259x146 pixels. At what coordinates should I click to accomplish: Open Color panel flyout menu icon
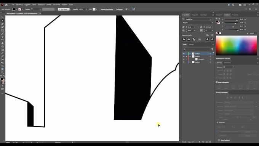click(x=257, y=15)
